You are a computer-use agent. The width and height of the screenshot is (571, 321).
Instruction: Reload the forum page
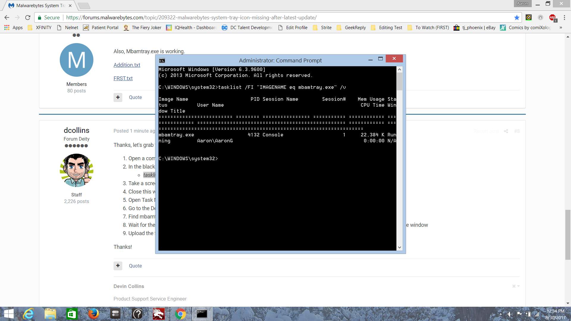[x=28, y=18]
